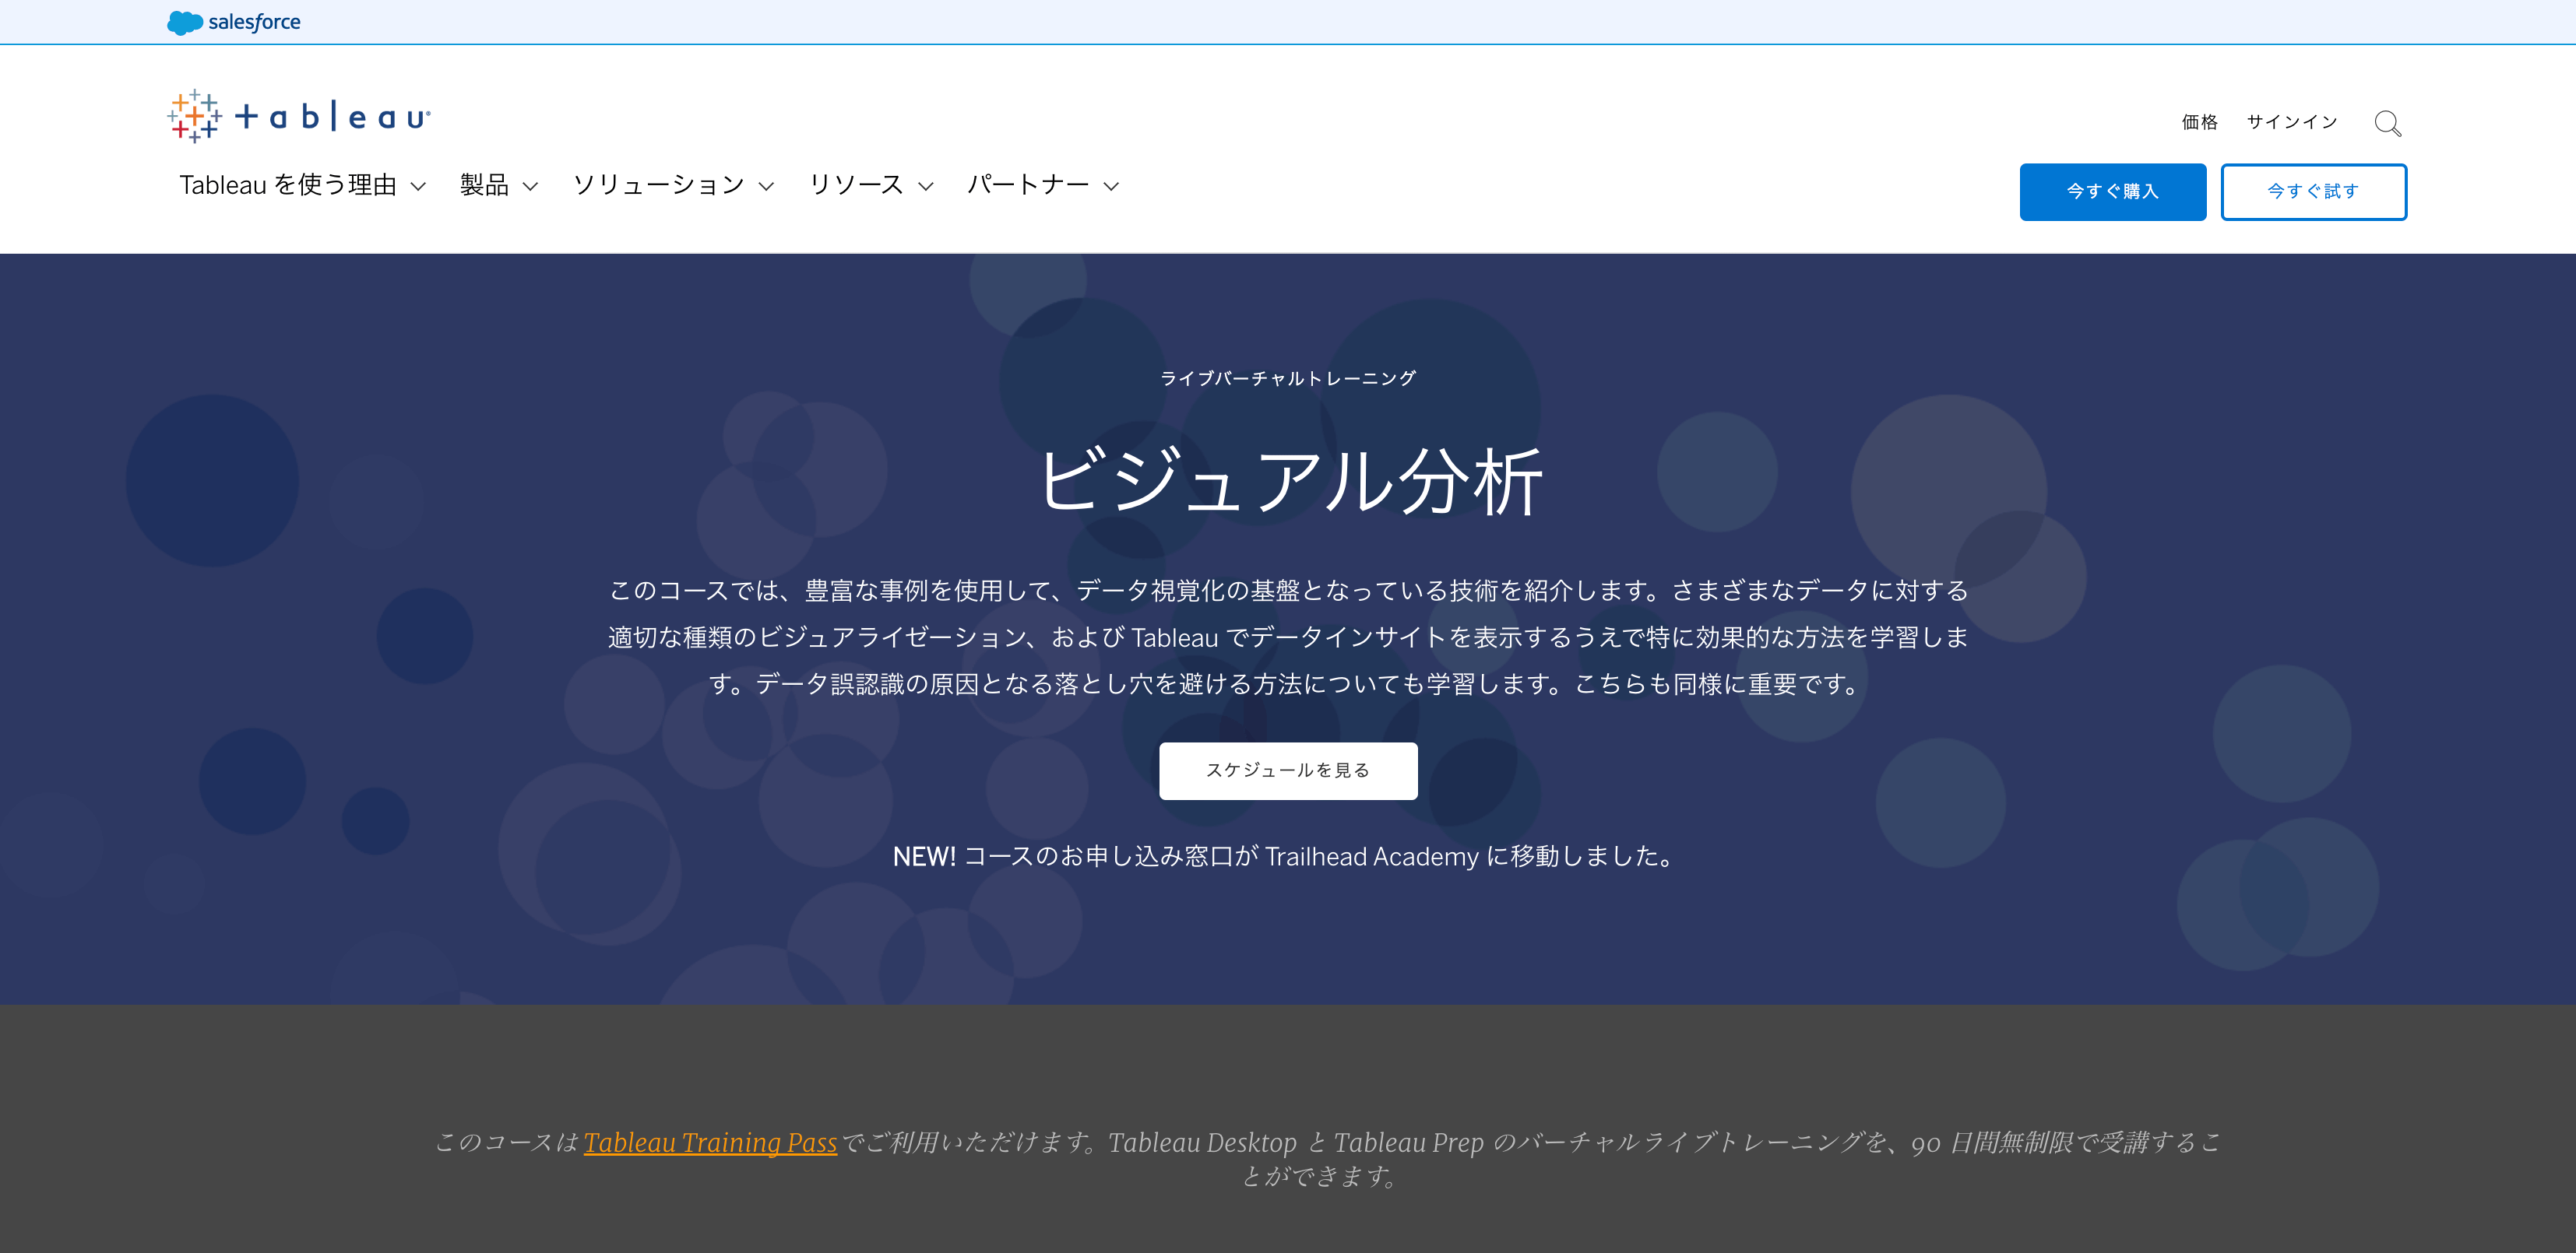The image size is (2576, 1253).
Task: Click the ライブバーチャルトレーニング label
Action: (1288, 377)
